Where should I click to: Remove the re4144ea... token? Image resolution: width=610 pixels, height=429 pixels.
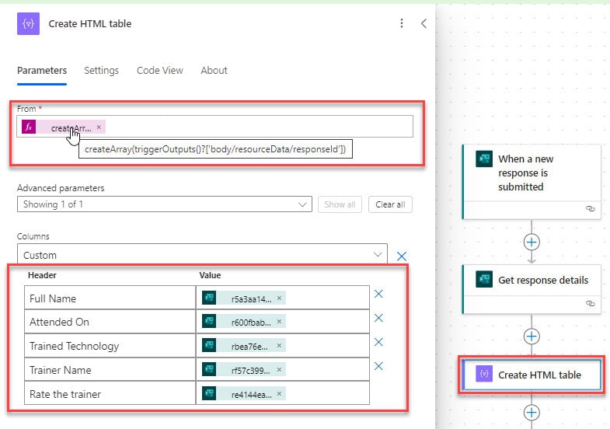click(279, 393)
